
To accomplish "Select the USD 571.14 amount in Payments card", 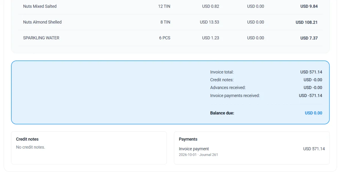I will (314, 149).
